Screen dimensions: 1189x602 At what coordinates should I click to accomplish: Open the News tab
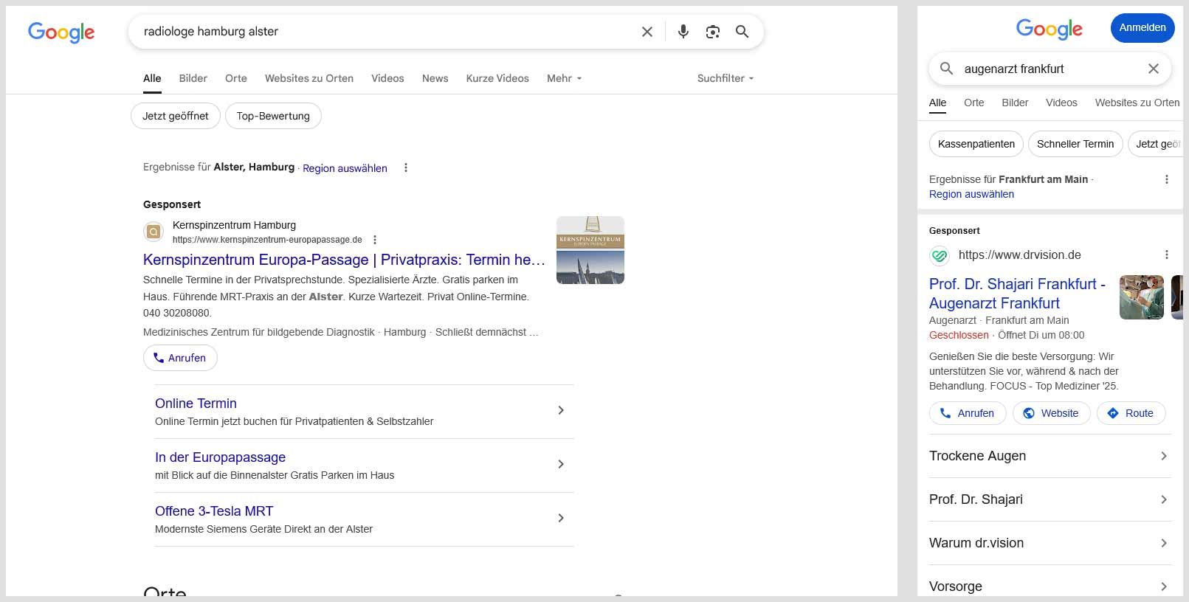[x=435, y=78]
